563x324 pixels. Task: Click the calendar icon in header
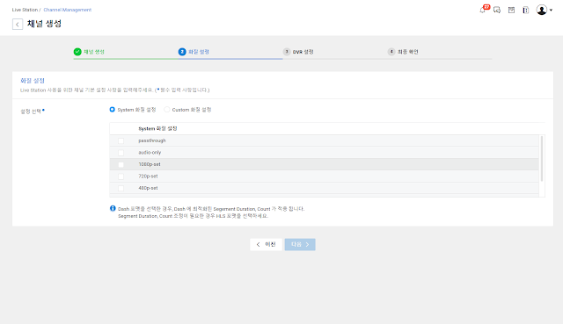pos(511,10)
